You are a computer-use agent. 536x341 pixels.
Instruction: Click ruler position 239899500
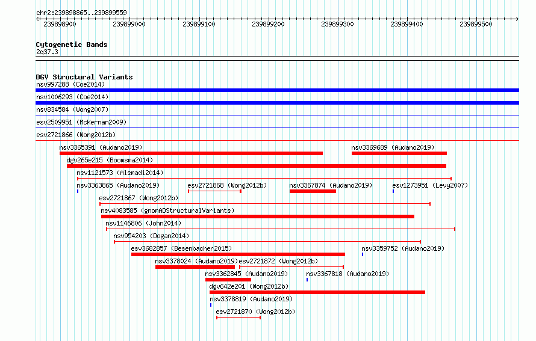476,24
